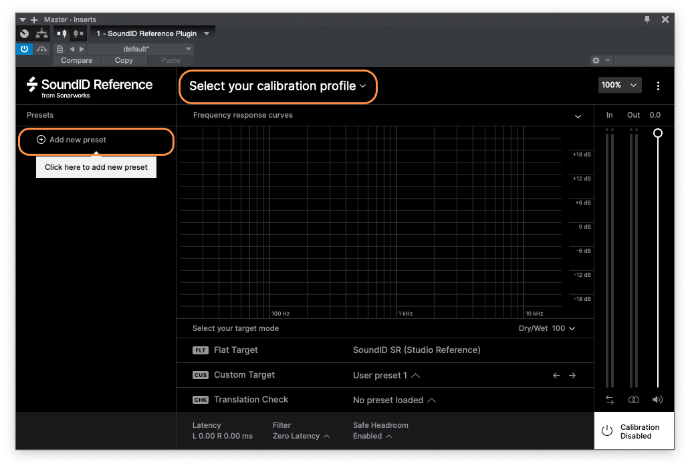Select the Custom Target mode
690x468 pixels.
[244, 376]
